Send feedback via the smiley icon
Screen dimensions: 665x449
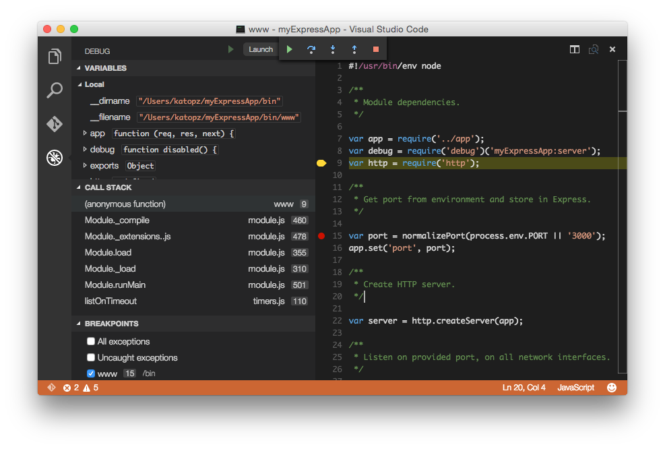coord(612,388)
